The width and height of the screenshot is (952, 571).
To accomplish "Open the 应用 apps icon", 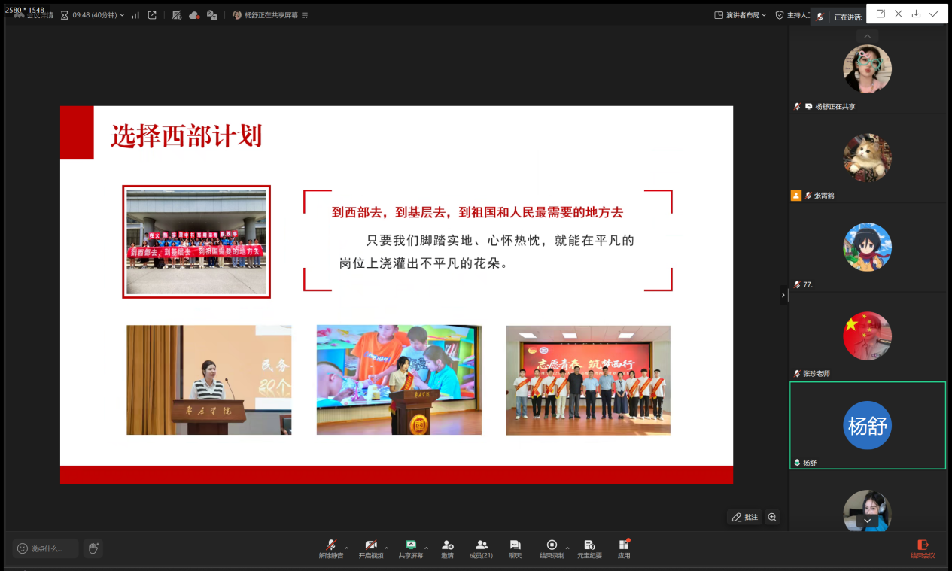I will (x=624, y=548).
